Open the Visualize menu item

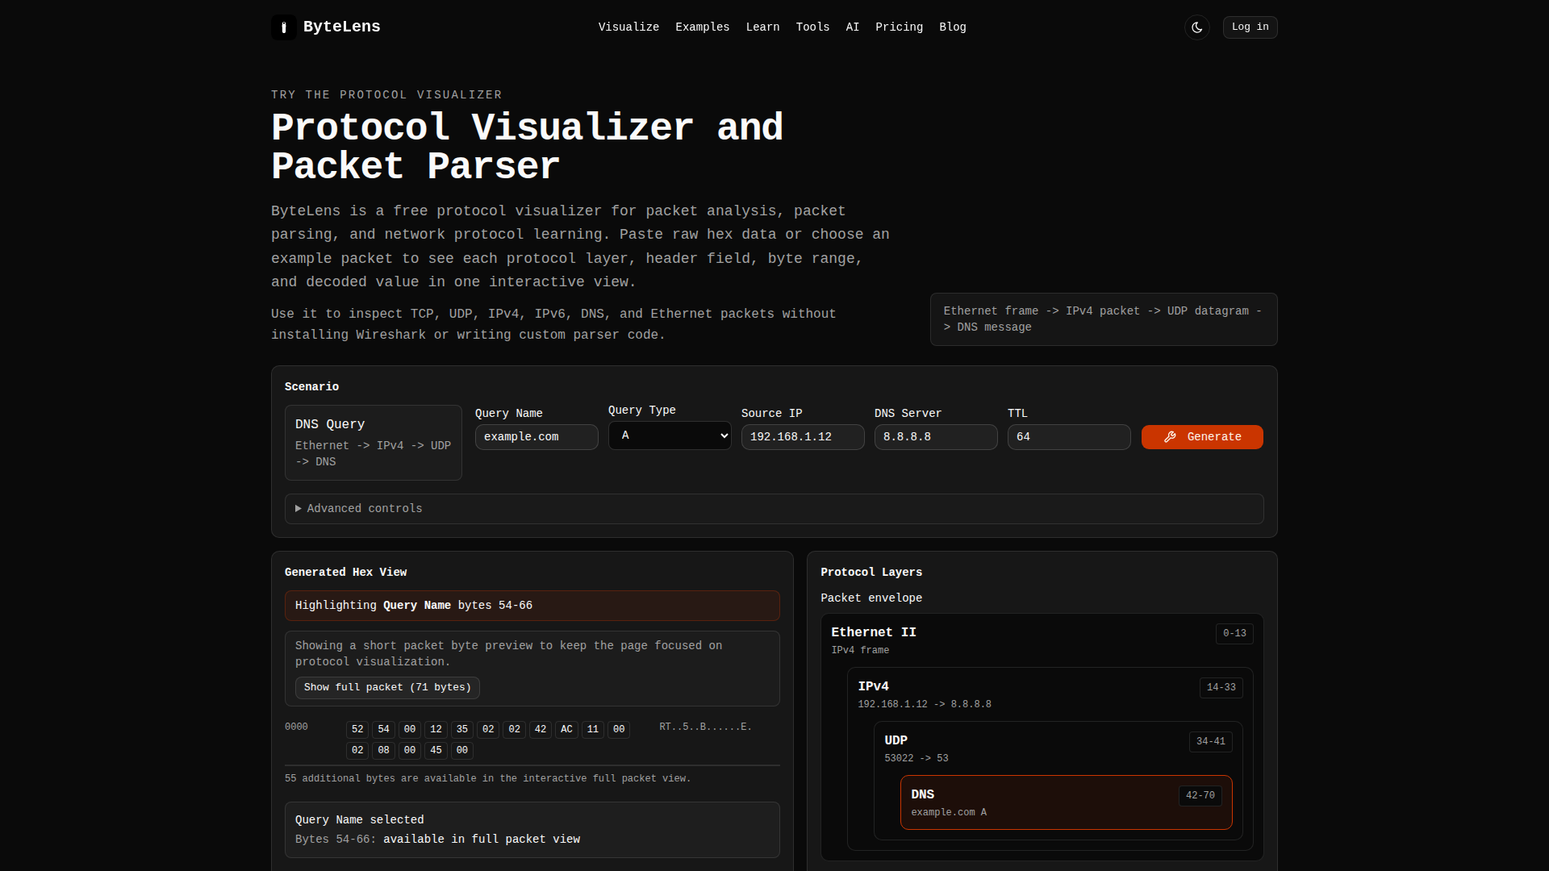[x=628, y=27]
